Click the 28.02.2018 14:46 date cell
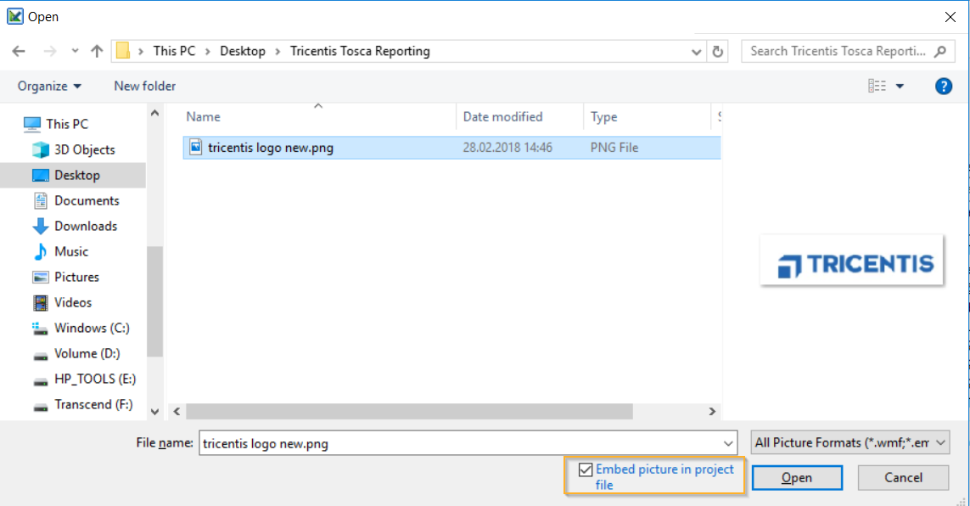 click(507, 147)
